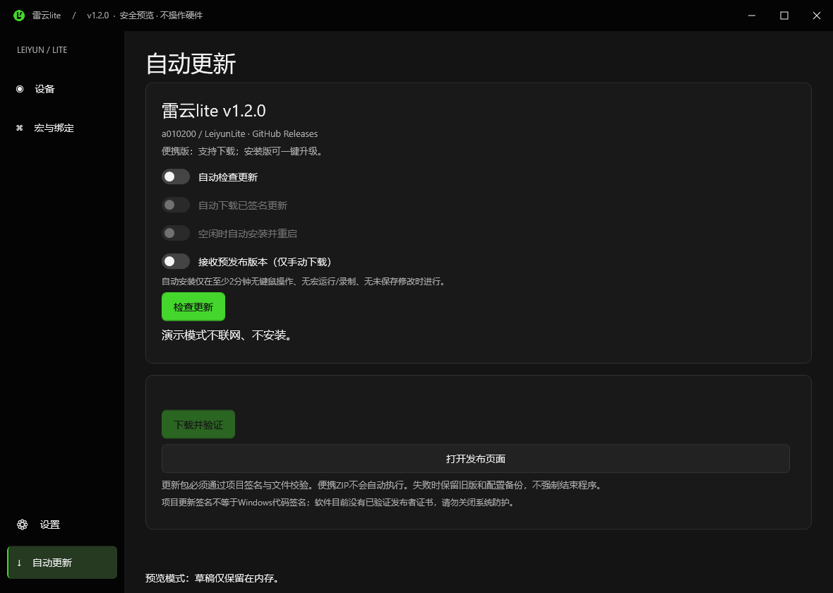The height and width of the screenshot is (593, 833).
Task: Go to 宏与绑定 section
Action: [62, 128]
